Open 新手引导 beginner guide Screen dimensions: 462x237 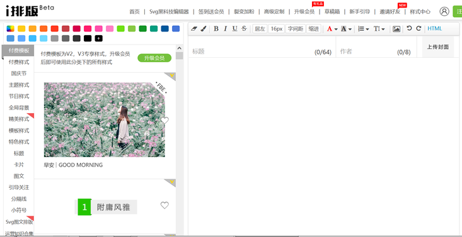pos(359,12)
